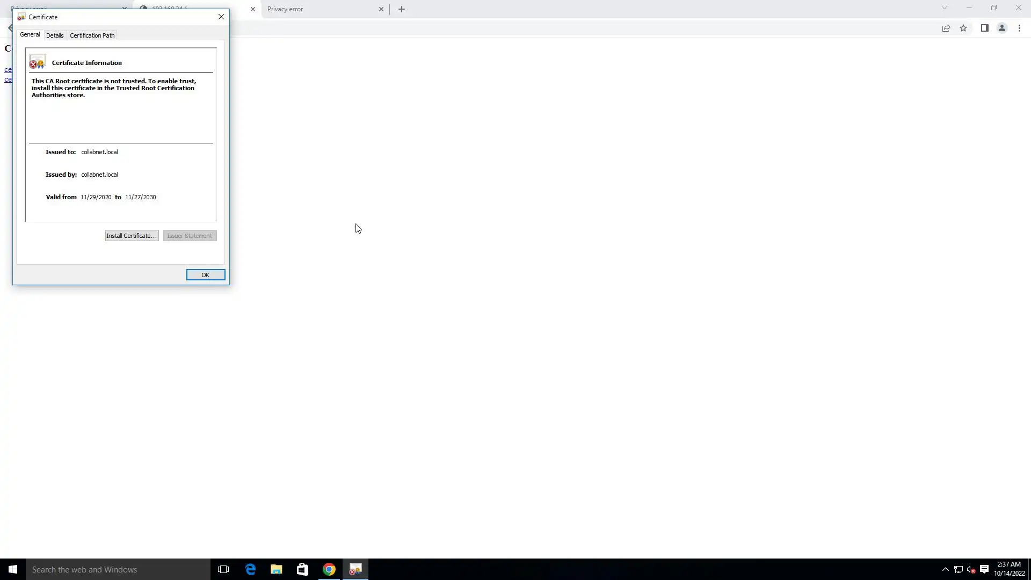Click the Windows search box
Screen dimensions: 1031x580
click(118, 569)
